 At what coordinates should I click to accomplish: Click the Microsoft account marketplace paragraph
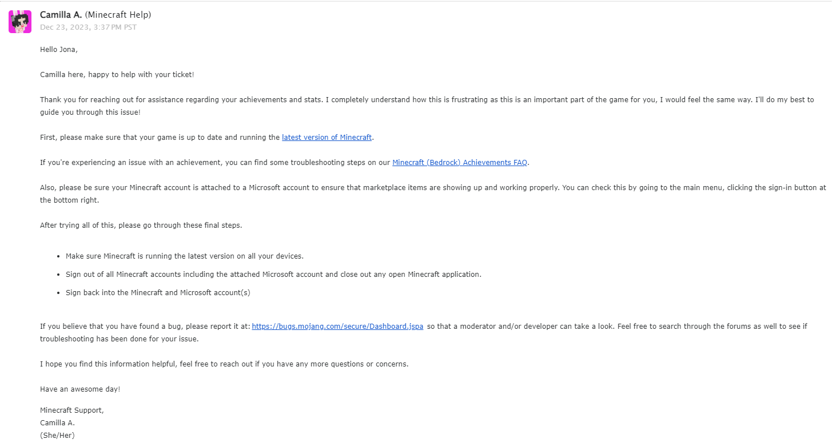point(343,188)
